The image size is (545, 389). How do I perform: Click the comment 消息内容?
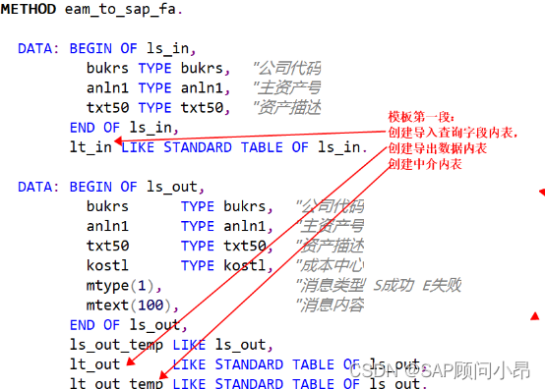[x=330, y=306]
